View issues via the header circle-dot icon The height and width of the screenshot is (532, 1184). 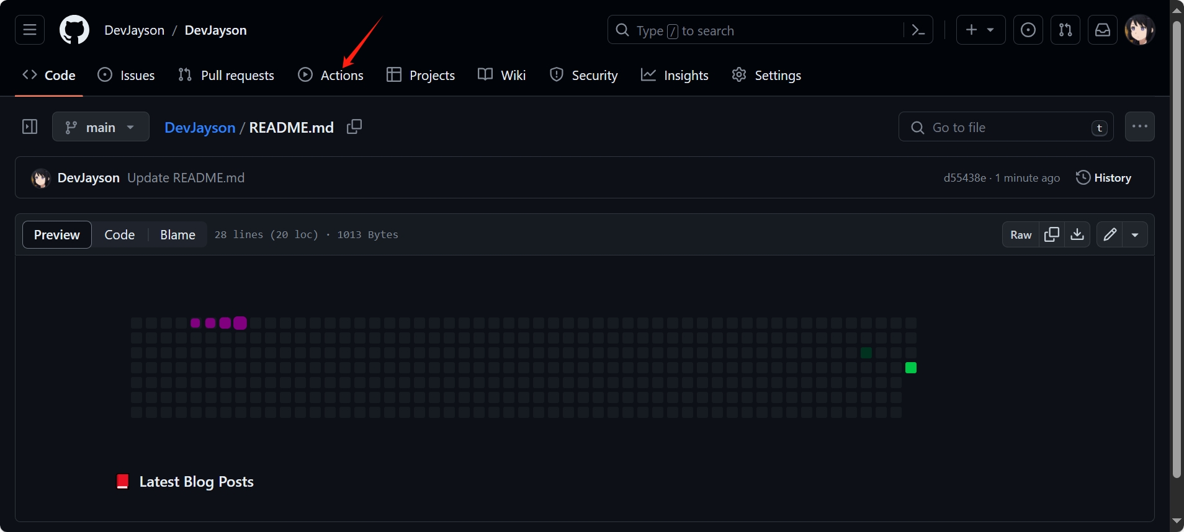click(x=1028, y=30)
